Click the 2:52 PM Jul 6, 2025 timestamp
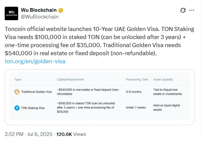The image size is (208, 142). (29, 134)
